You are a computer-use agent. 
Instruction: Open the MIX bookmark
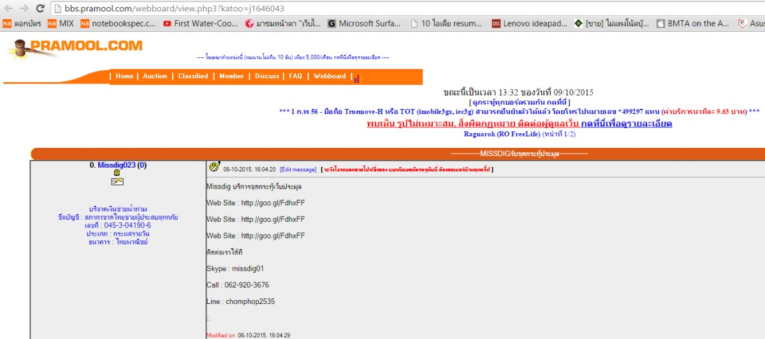[x=61, y=24]
